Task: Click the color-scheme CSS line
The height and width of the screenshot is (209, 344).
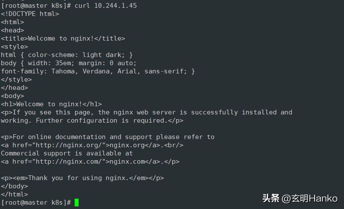Action: (x=67, y=55)
